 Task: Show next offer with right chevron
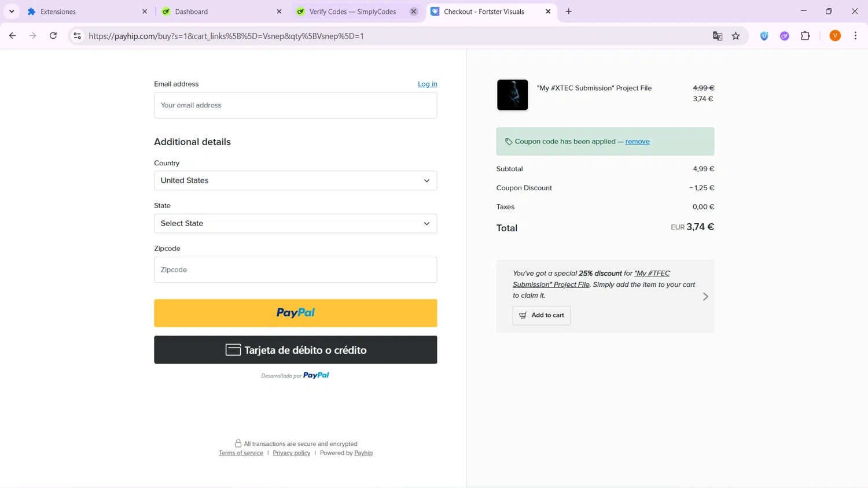coord(705,297)
